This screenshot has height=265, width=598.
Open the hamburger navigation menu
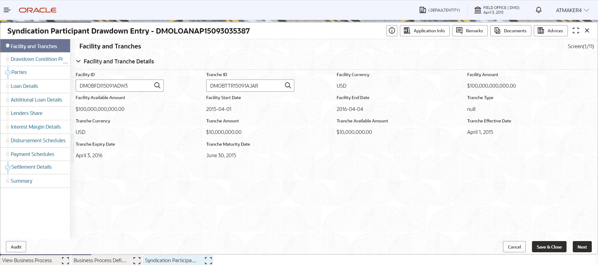[7, 10]
